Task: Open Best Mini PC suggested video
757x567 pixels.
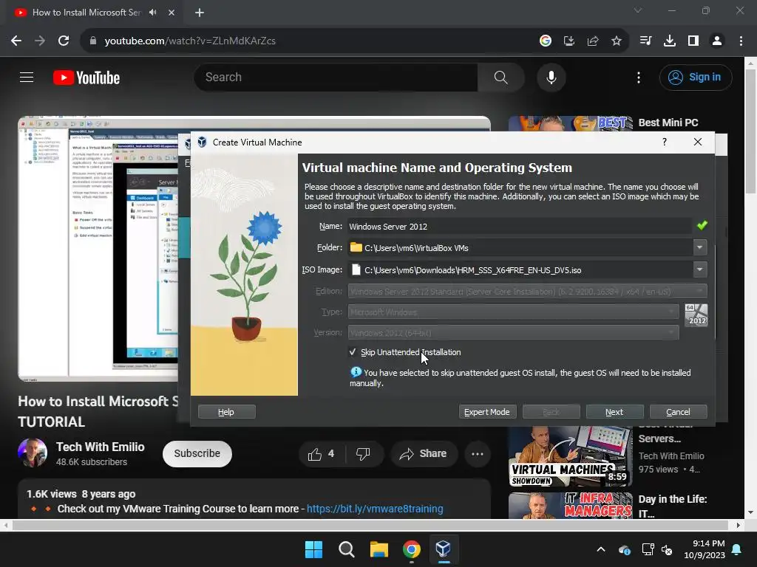Action: click(x=668, y=123)
